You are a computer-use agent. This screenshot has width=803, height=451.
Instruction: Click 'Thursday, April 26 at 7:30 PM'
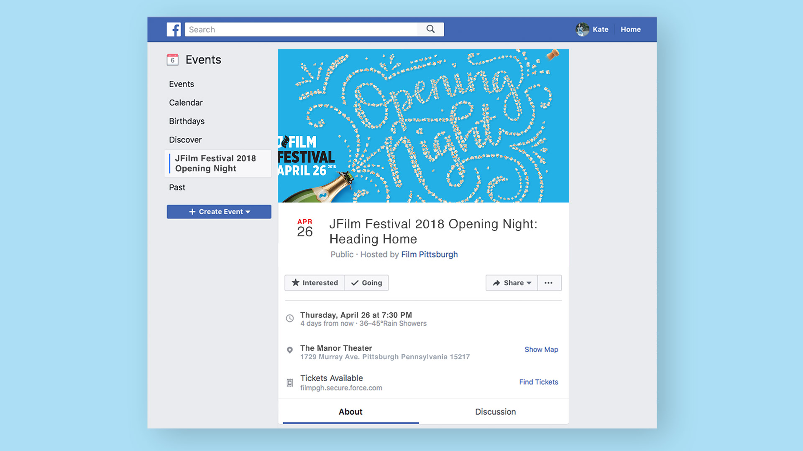pyautogui.click(x=356, y=315)
